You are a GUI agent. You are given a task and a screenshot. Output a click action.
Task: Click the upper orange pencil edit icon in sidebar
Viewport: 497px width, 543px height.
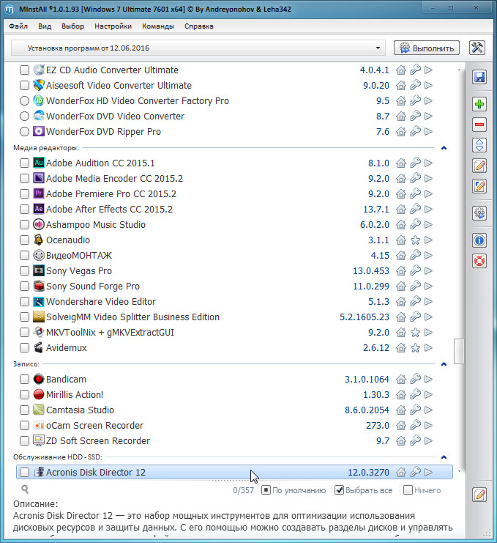point(479,166)
